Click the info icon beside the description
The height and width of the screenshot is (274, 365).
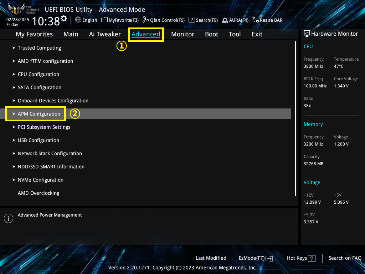(x=9, y=218)
